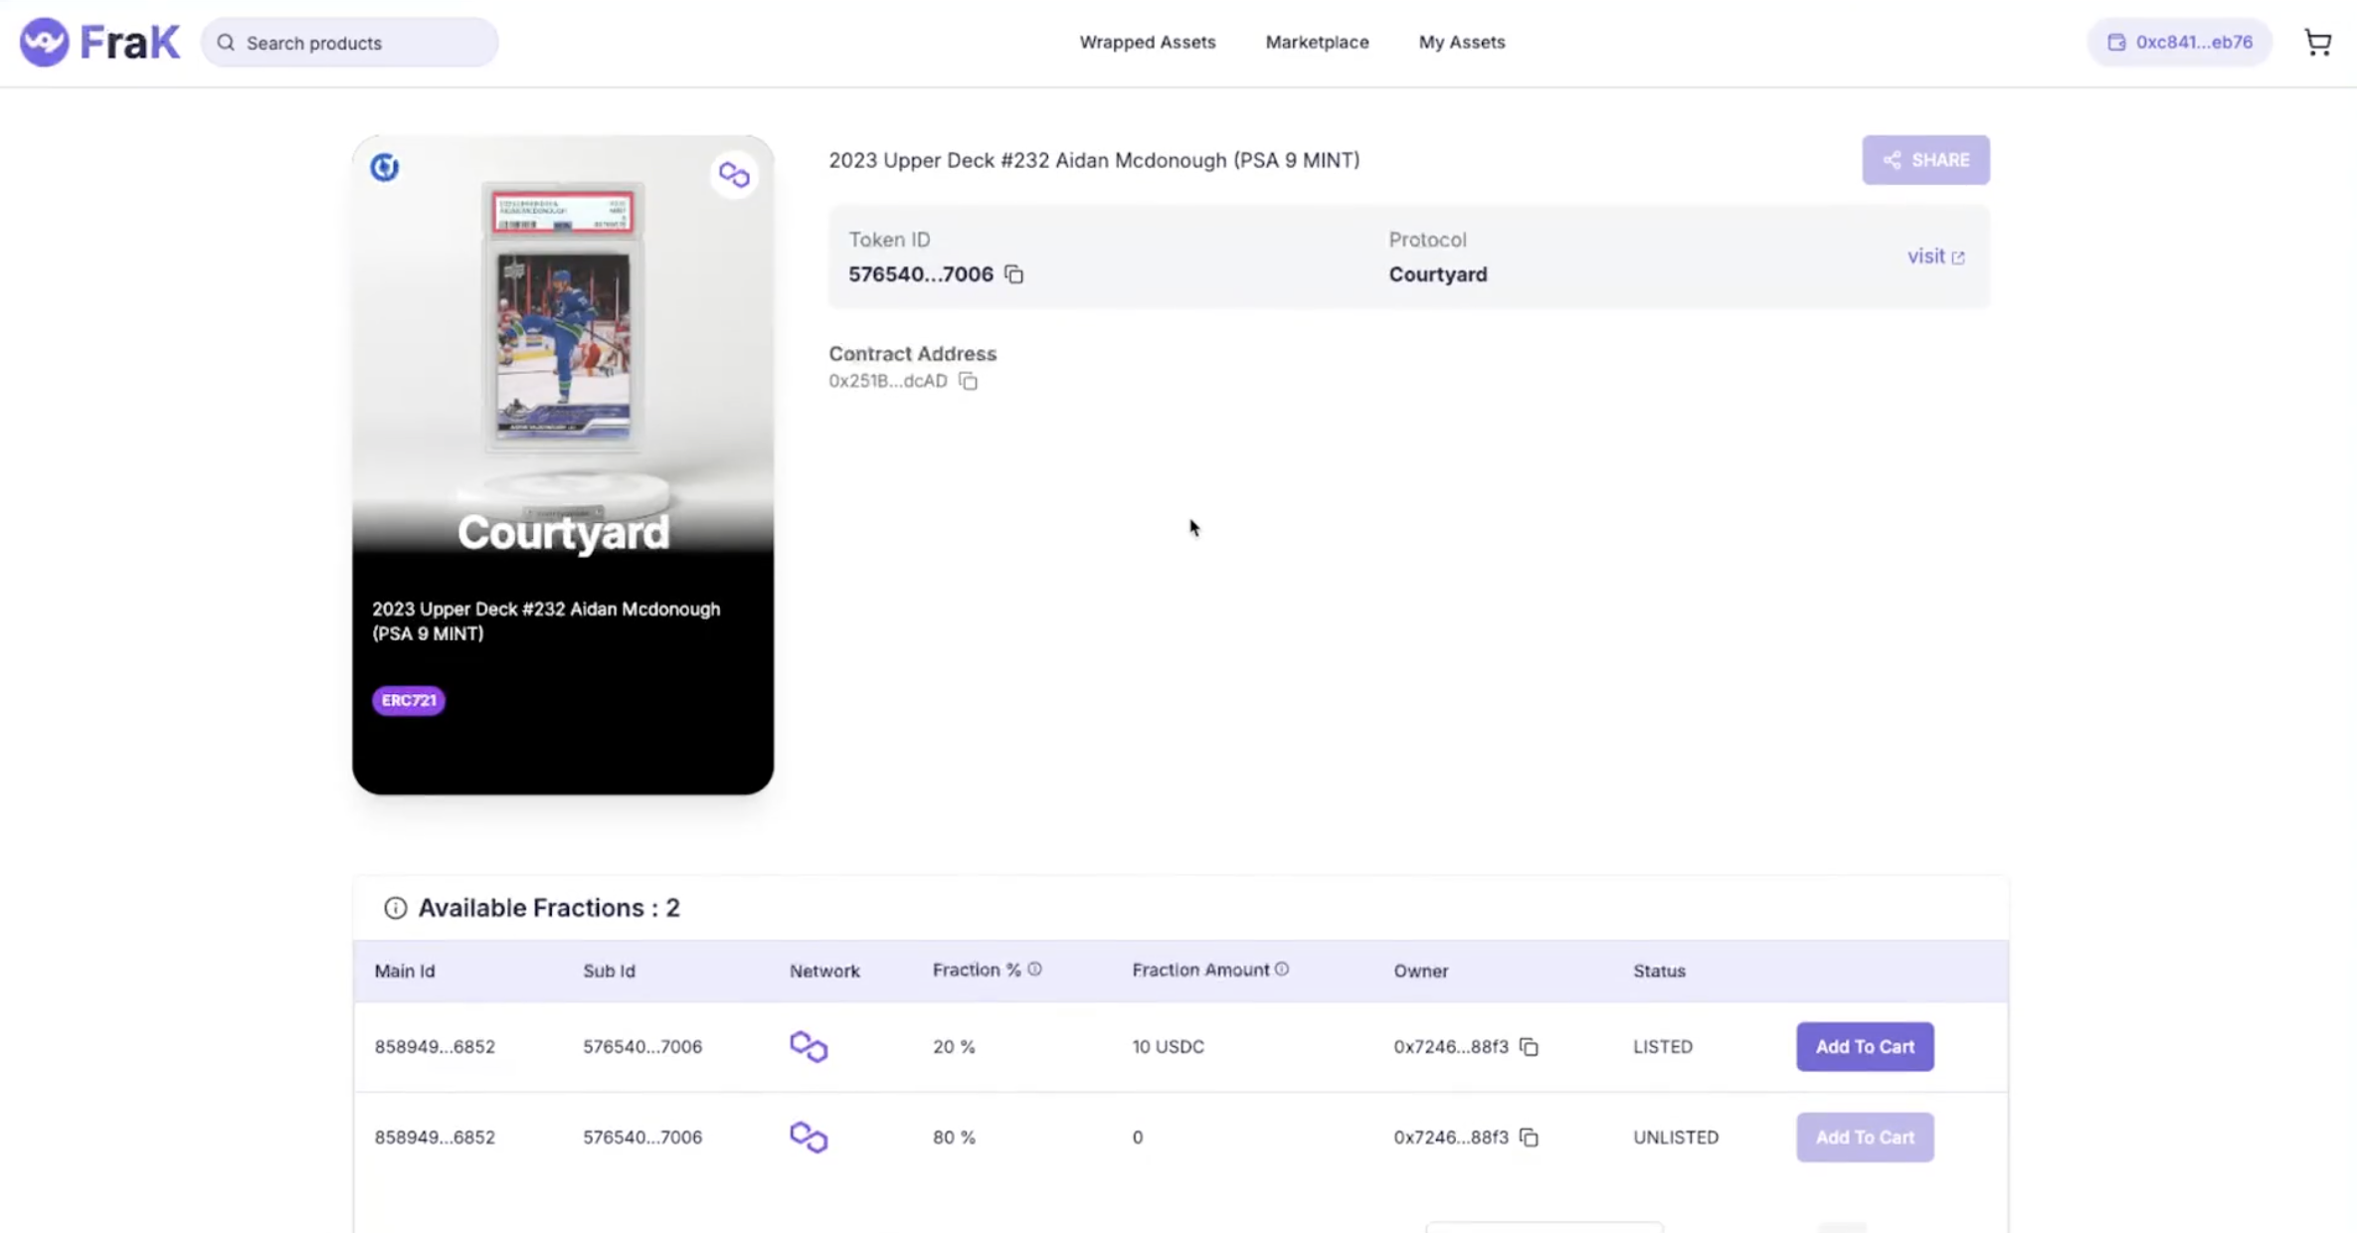
Task: Click the Courtyard badge on card
Action: click(x=385, y=167)
